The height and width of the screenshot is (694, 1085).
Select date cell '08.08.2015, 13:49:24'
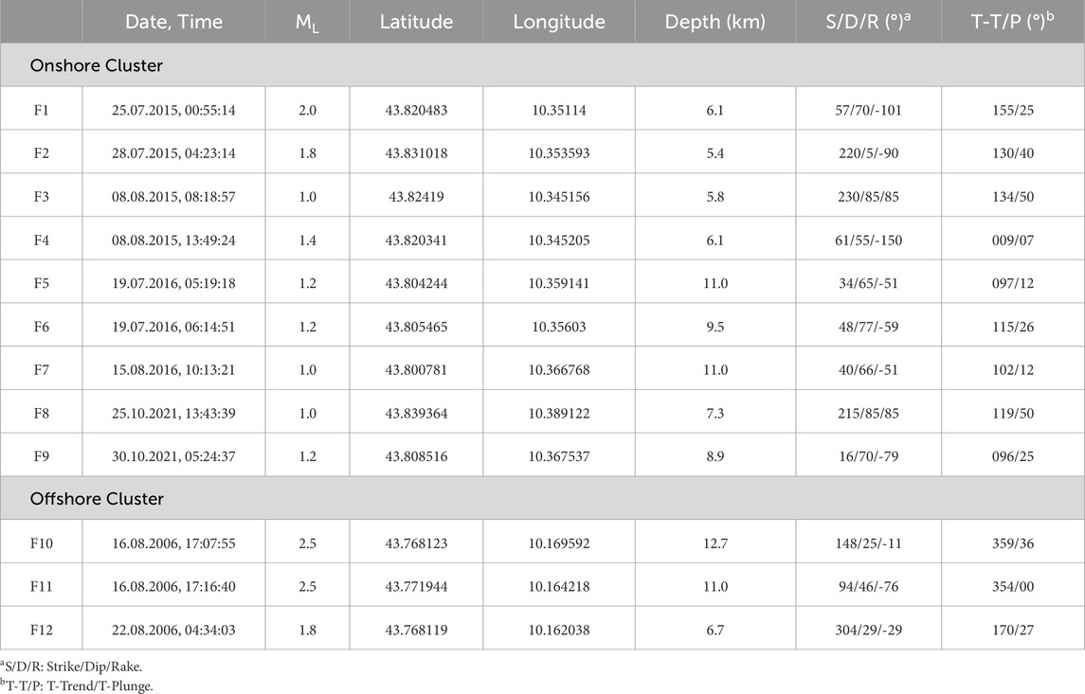click(173, 240)
